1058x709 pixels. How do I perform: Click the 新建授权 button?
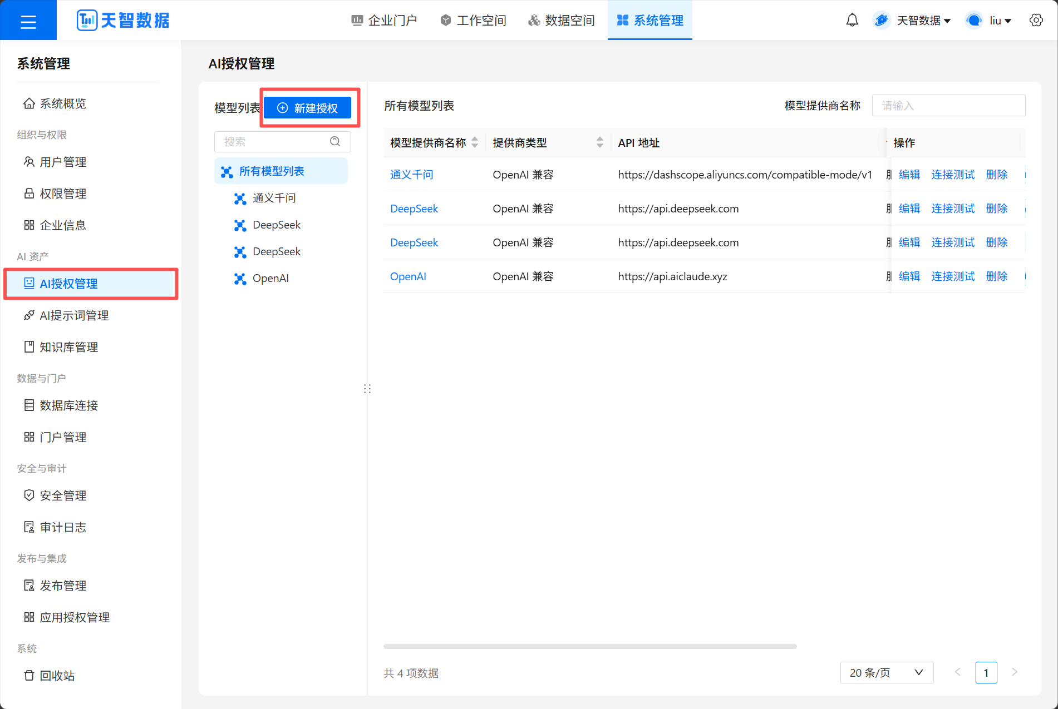(307, 108)
